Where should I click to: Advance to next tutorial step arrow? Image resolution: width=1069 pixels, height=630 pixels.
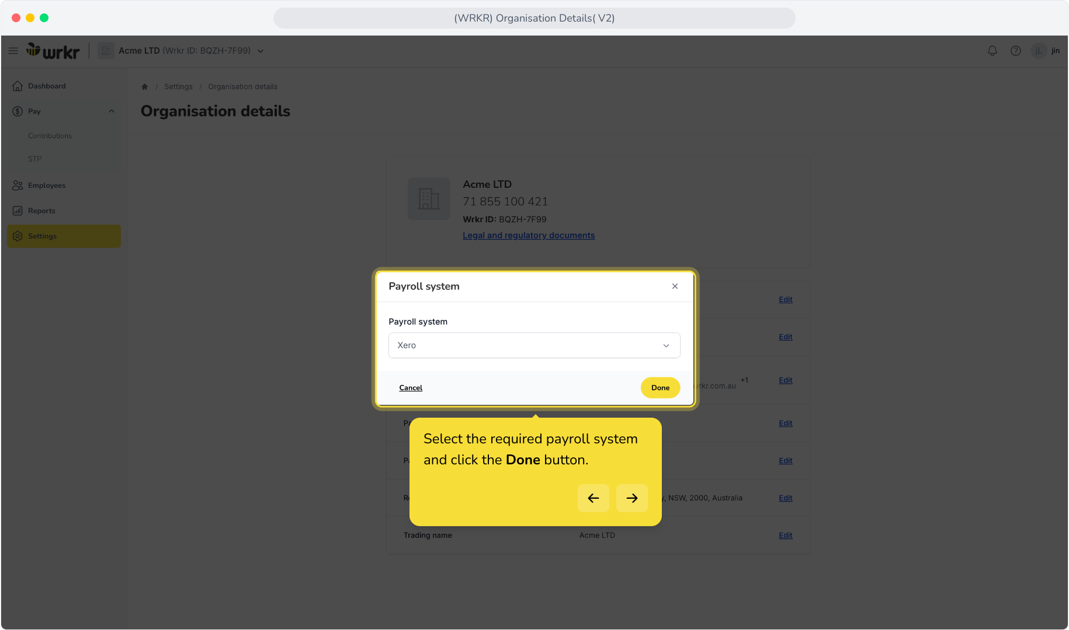pyautogui.click(x=632, y=498)
